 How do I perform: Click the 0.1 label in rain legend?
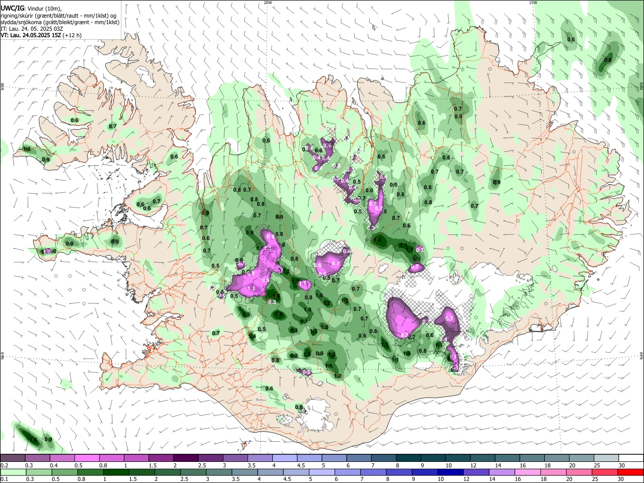point(4,479)
